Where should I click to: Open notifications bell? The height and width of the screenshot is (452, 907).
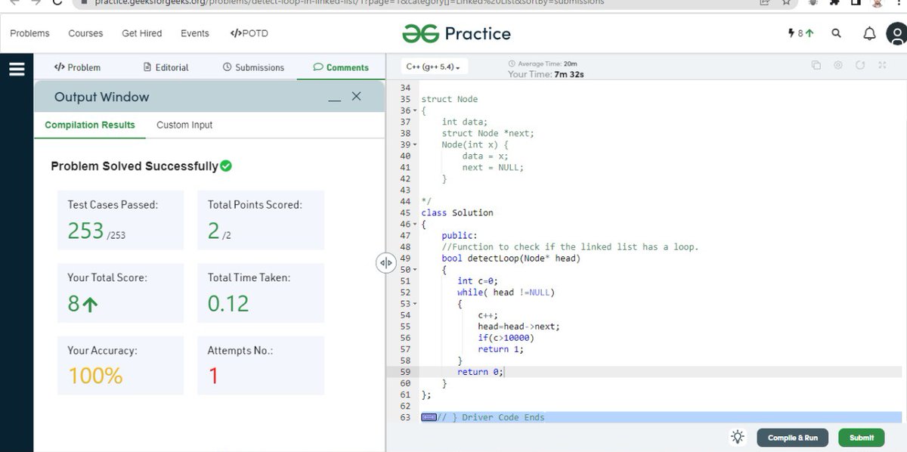869,33
